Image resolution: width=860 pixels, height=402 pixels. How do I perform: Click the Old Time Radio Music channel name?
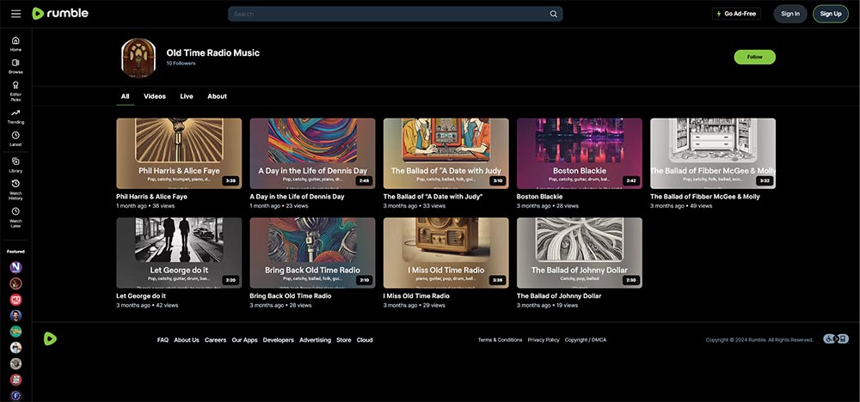click(x=212, y=53)
